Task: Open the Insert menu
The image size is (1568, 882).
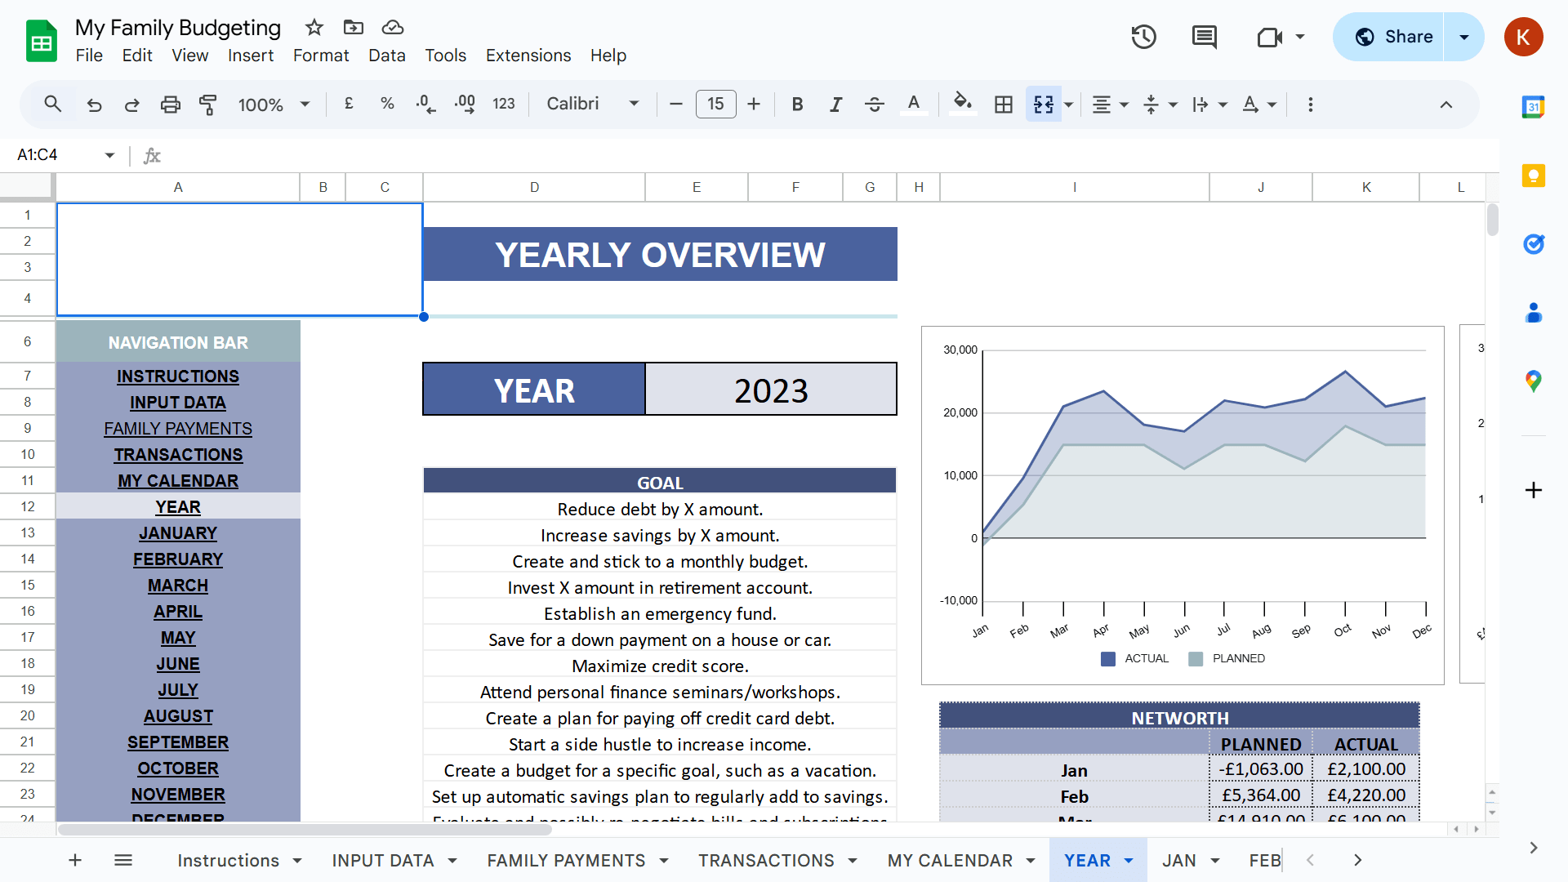Action: [250, 56]
